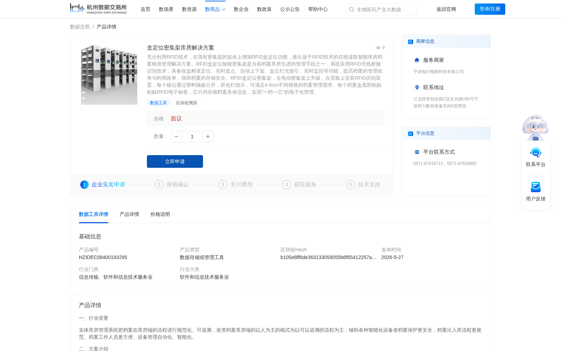This screenshot has width=561, height=351.
Task: Click the 平台联系方式 telephone icon
Action: click(417, 152)
